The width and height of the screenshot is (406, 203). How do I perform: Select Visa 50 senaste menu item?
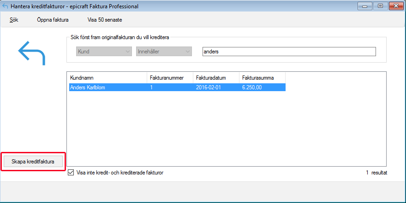point(105,20)
